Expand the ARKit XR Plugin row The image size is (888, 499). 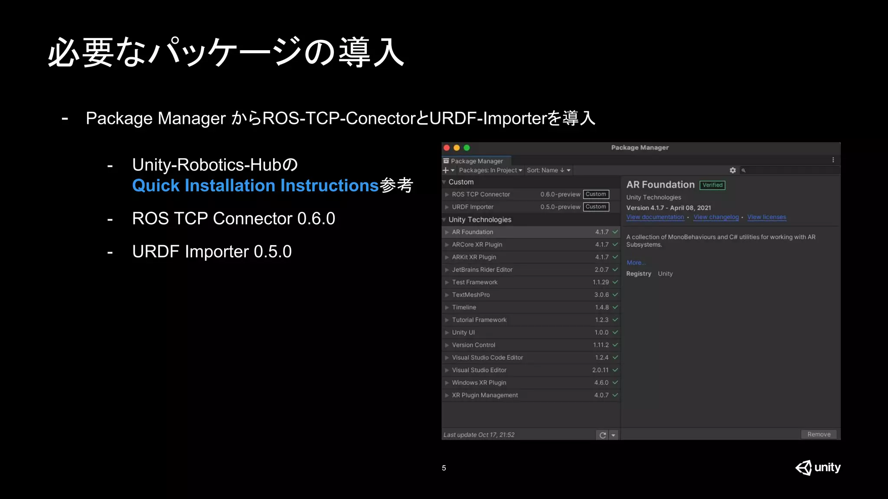click(x=447, y=257)
